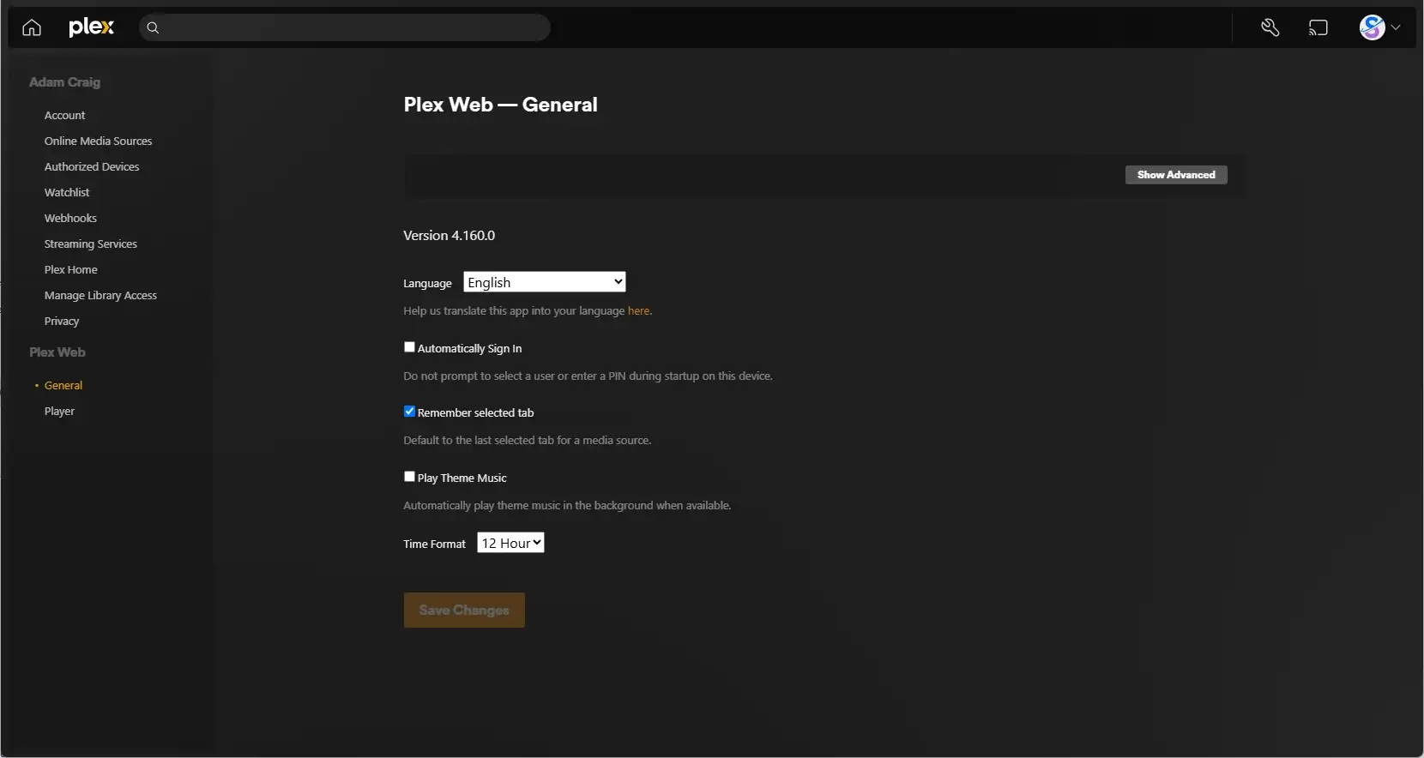This screenshot has height=758, width=1424.
Task: Click the Plex Web — General heading
Action: point(501,105)
